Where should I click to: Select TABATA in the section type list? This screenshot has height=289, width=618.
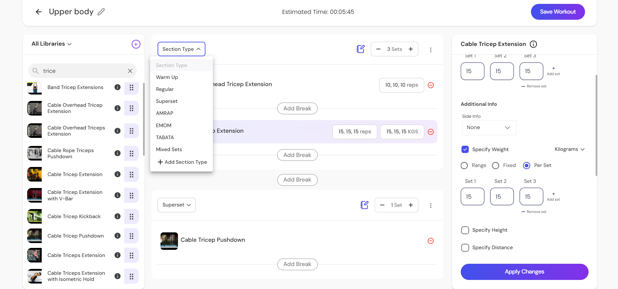165,138
